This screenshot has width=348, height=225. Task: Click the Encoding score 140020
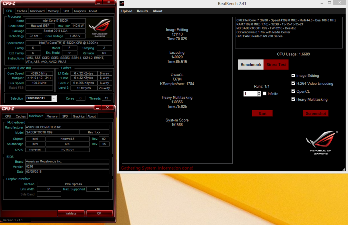click(x=177, y=57)
